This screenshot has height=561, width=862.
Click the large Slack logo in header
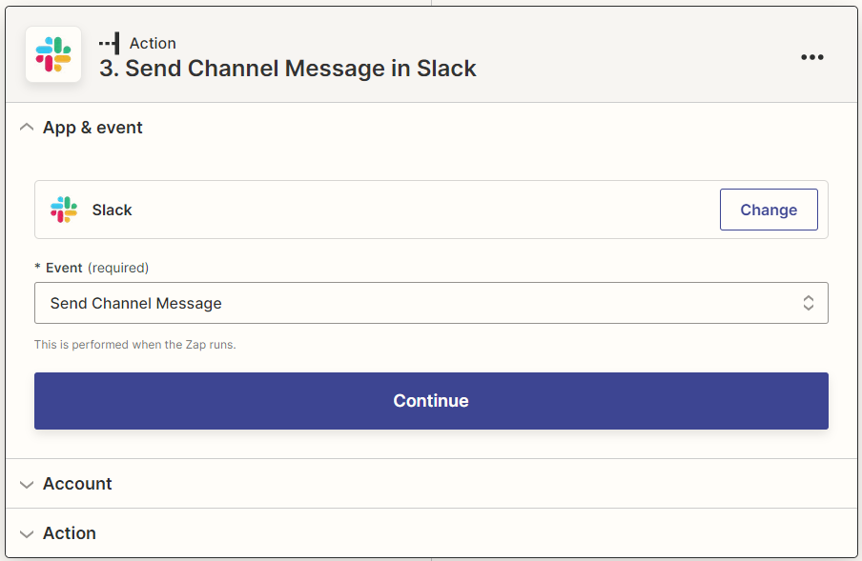coord(53,54)
